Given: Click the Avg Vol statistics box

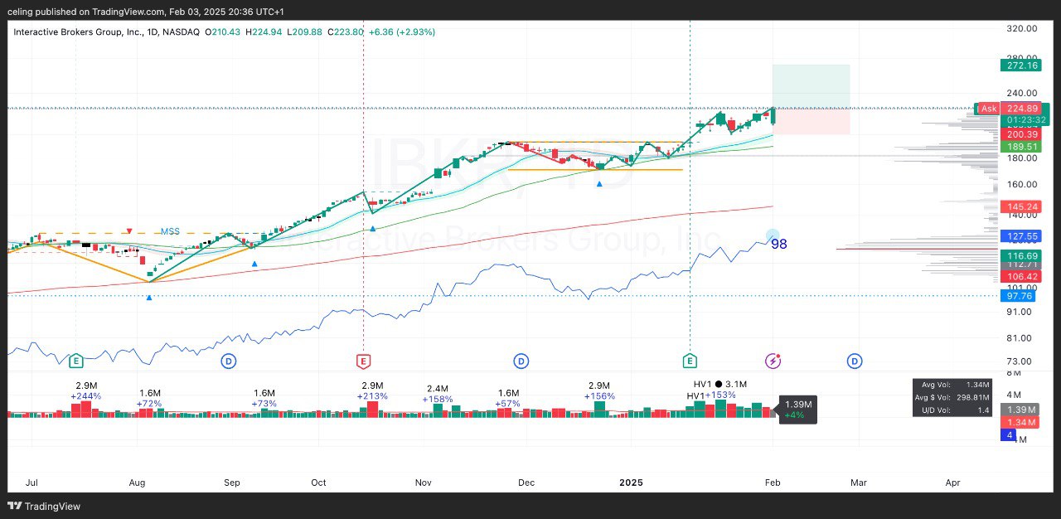Looking at the screenshot, I should (955, 397).
